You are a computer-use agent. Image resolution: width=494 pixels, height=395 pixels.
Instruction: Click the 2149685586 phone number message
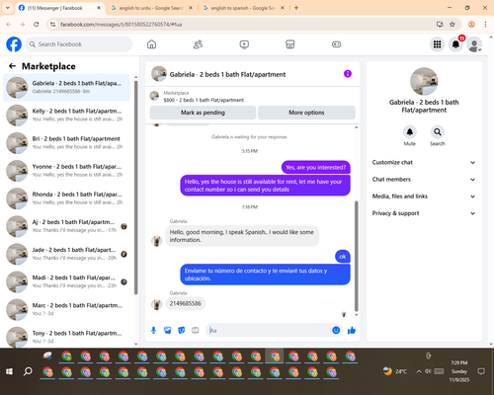(x=186, y=303)
